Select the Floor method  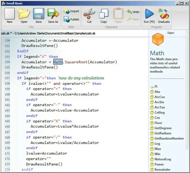[x=156, y=123]
